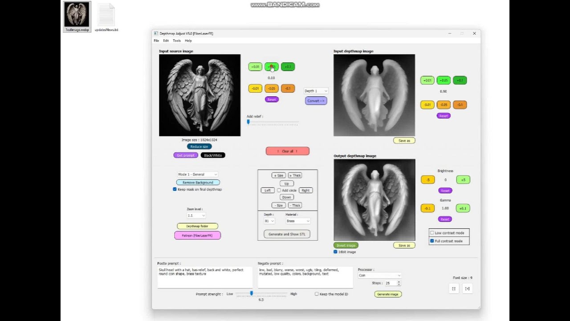Click the Generate image button
This screenshot has width=570, height=321.
388,294
